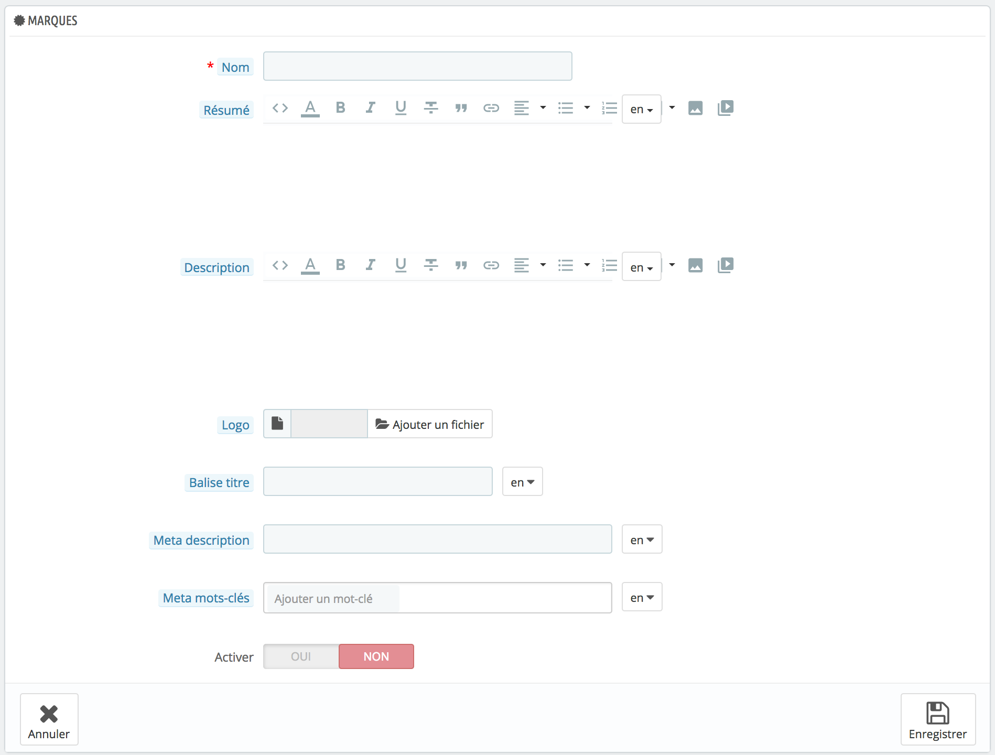995x755 pixels.
Task: Click the Meta mots-clés label
Action: point(206,598)
